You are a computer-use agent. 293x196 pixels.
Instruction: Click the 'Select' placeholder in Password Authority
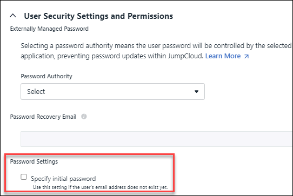click(x=36, y=91)
